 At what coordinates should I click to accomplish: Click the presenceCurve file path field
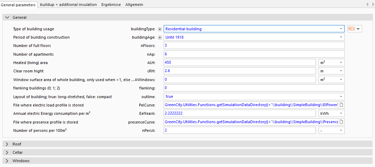(x=251, y=122)
